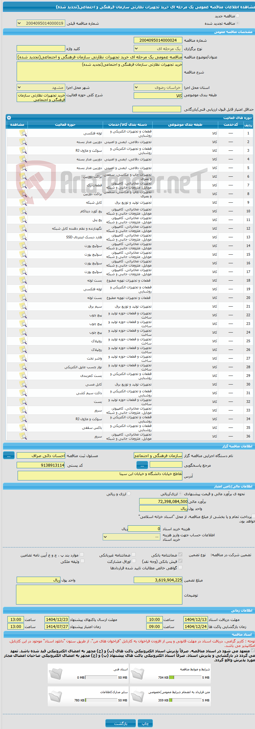Screen dimensions: 255x729
Task: Click the view icon for row 27
Action: click(23, 358)
